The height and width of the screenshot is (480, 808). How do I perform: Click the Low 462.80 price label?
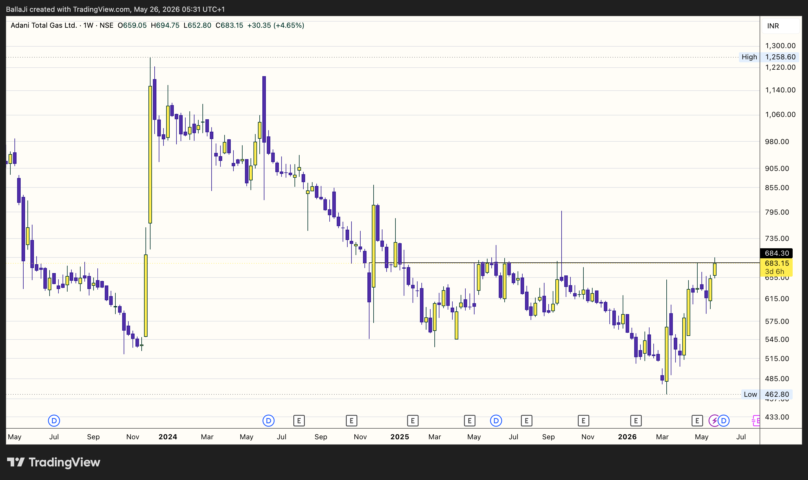click(767, 394)
